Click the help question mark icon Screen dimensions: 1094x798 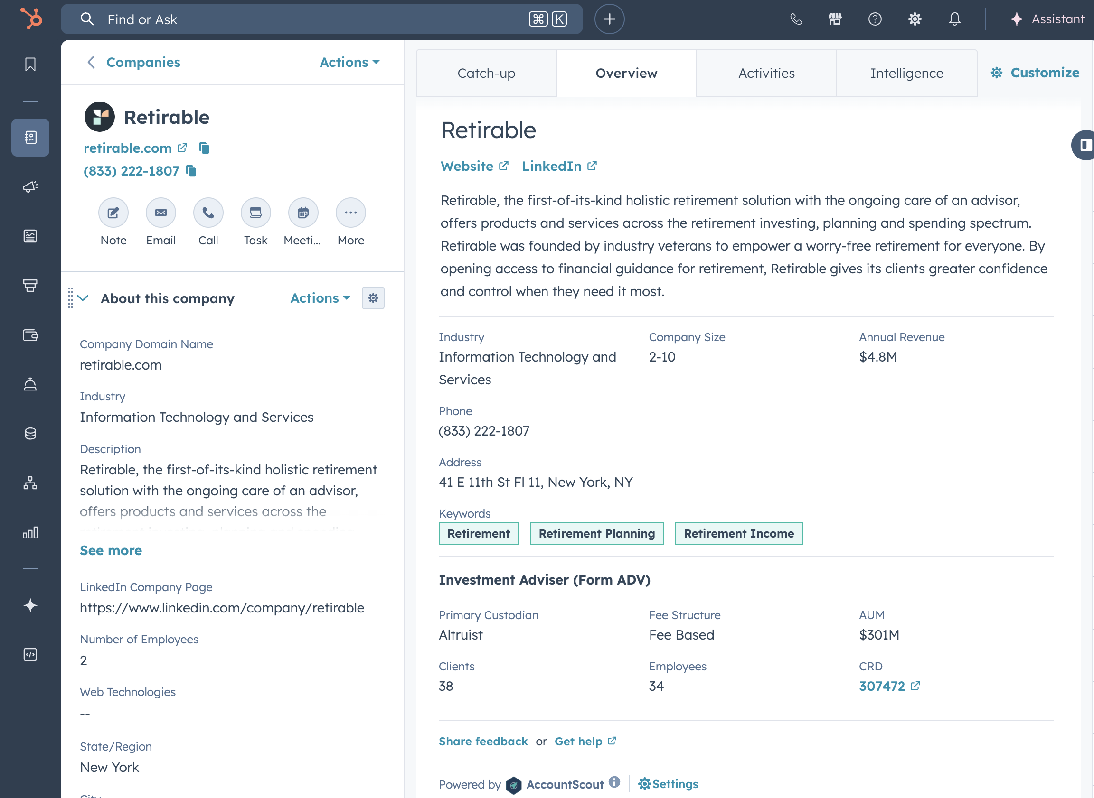point(875,19)
